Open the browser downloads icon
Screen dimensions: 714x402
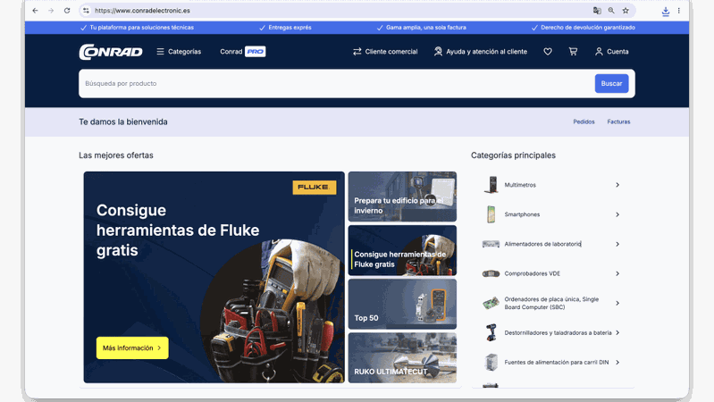(665, 12)
